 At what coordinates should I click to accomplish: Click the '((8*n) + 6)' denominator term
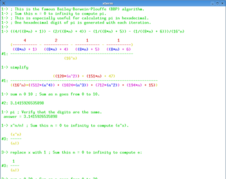118,49
